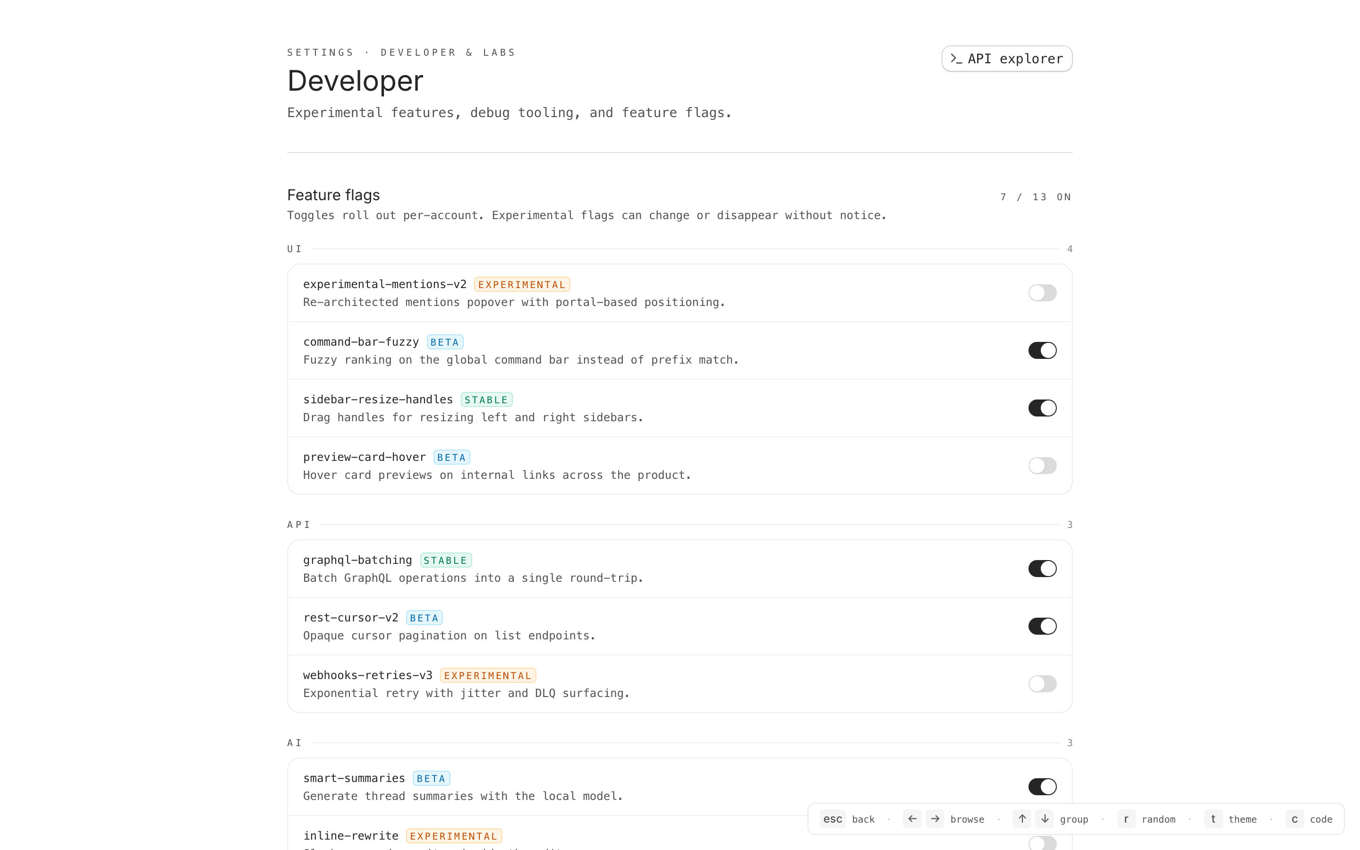Click the Settings breadcrumb text

click(320, 52)
